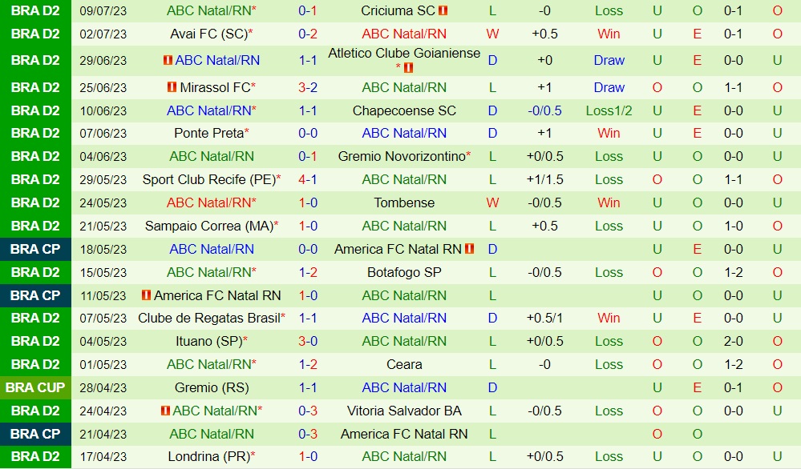
Task: Click the card icon under Atletico Clube Goianiense
Action: (x=409, y=68)
